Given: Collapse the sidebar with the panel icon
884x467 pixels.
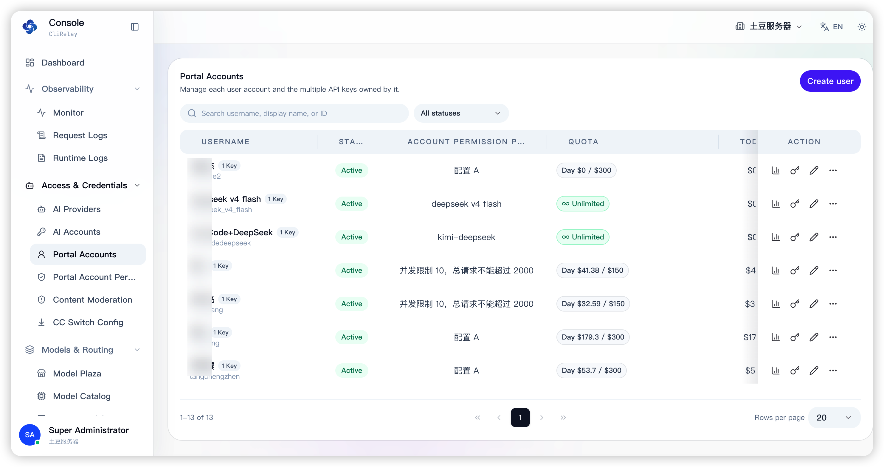Looking at the screenshot, I should (134, 27).
